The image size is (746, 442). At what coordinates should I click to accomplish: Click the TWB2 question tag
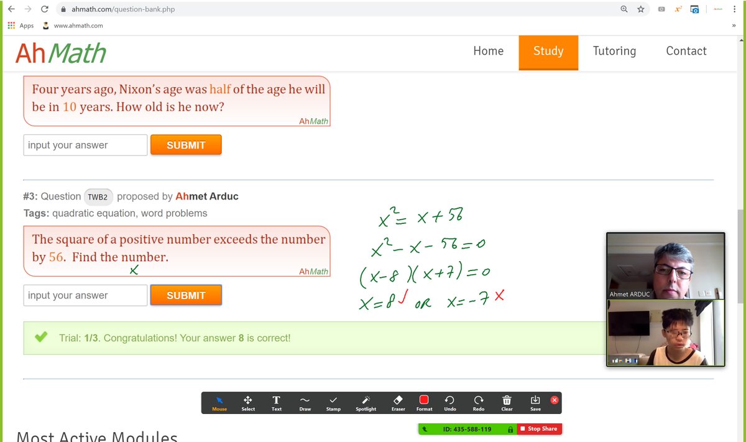pos(98,196)
